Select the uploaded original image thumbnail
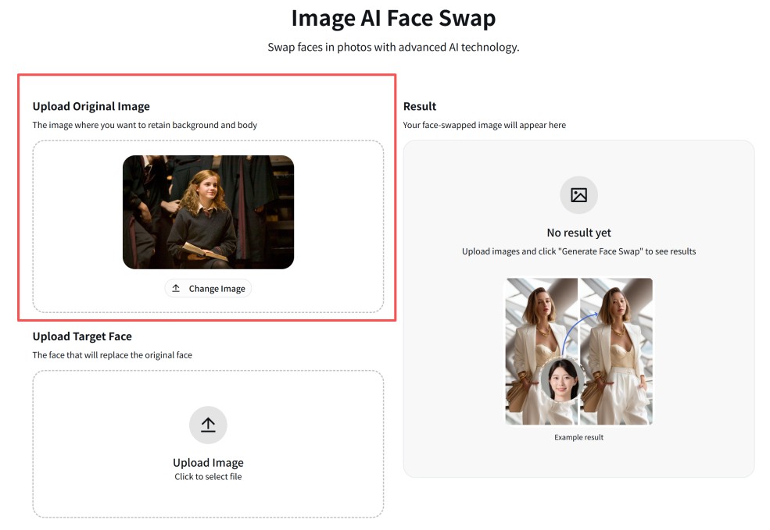 pyautogui.click(x=208, y=212)
